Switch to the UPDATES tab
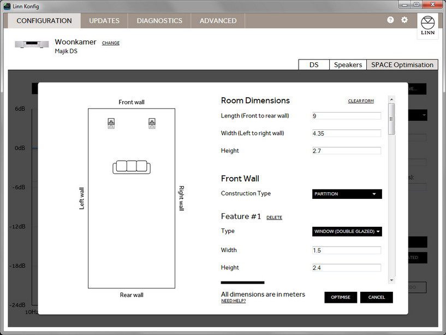This screenshot has width=446, height=335. click(104, 21)
